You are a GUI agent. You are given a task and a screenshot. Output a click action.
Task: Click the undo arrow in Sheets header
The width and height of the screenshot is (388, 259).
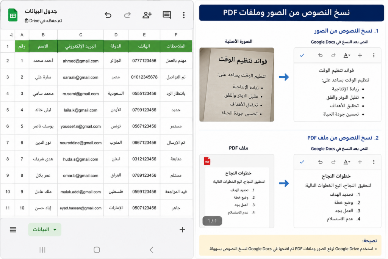click(x=108, y=15)
